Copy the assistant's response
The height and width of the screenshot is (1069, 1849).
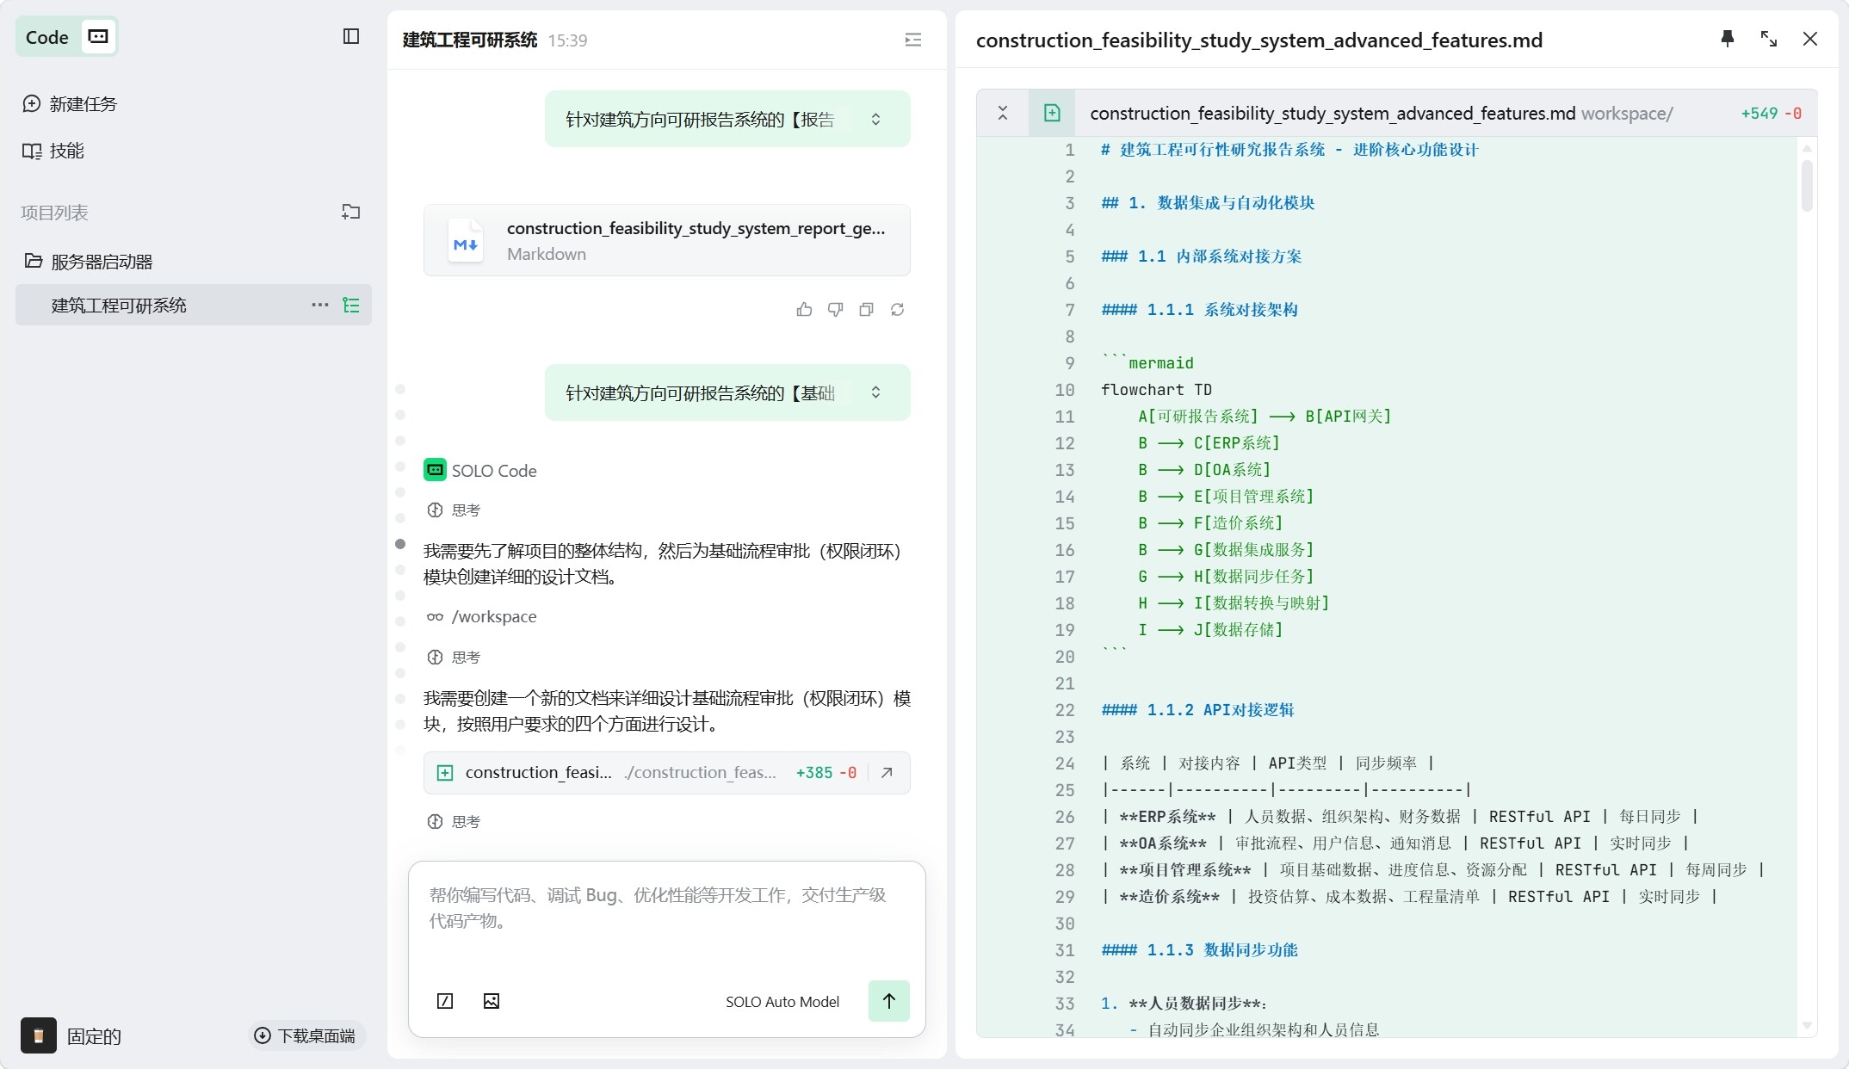tap(865, 309)
